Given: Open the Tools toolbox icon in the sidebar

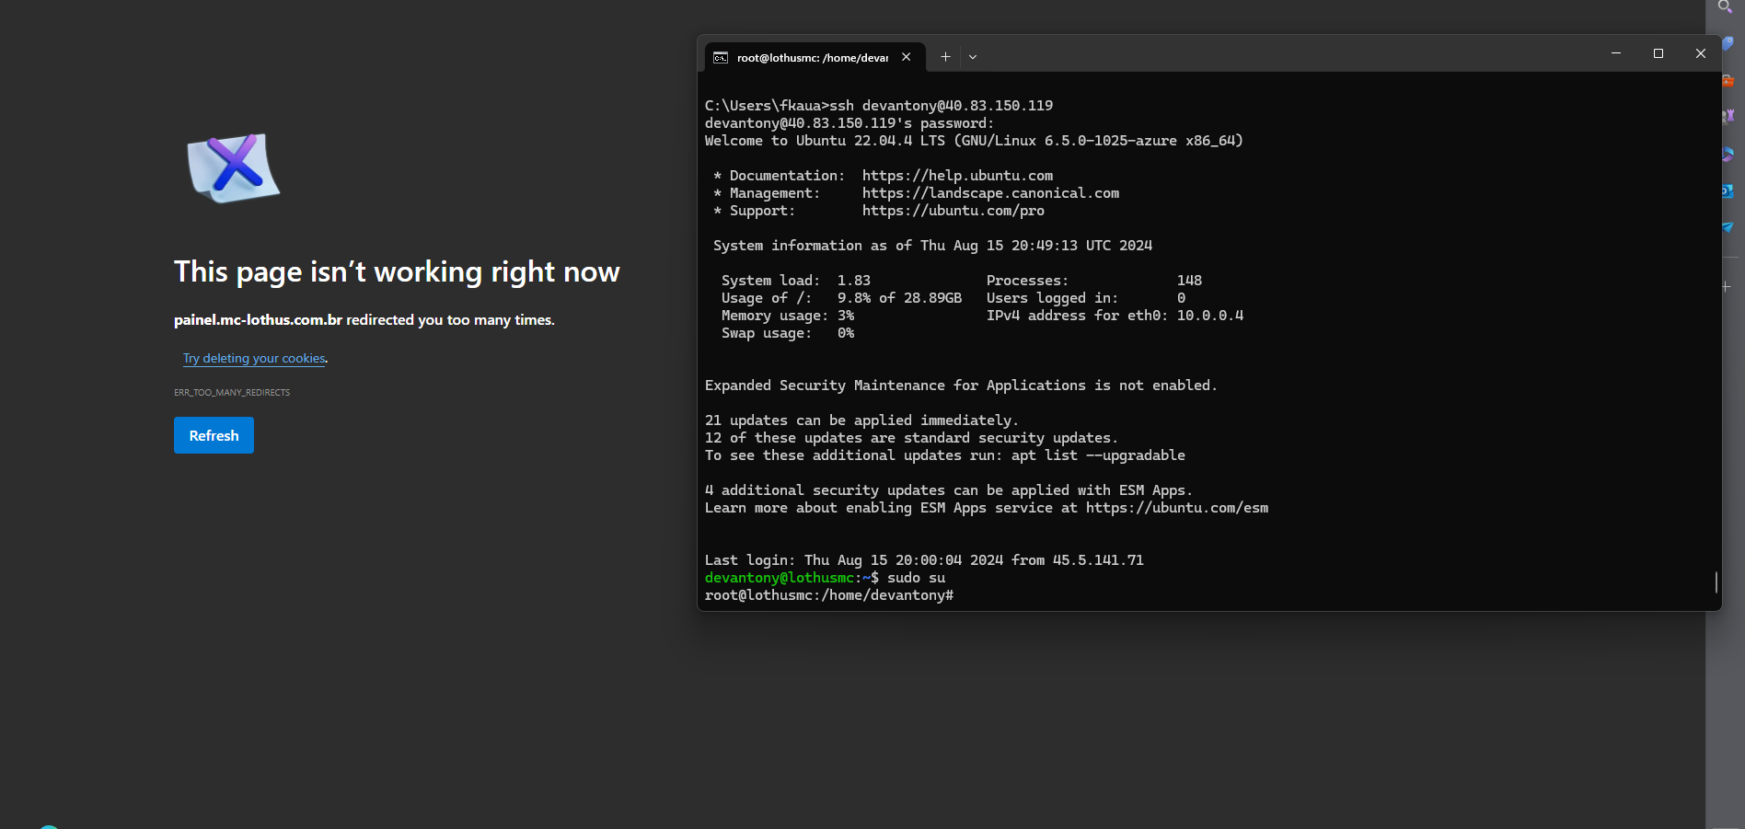Looking at the screenshot, I should tap(1728, 80).
